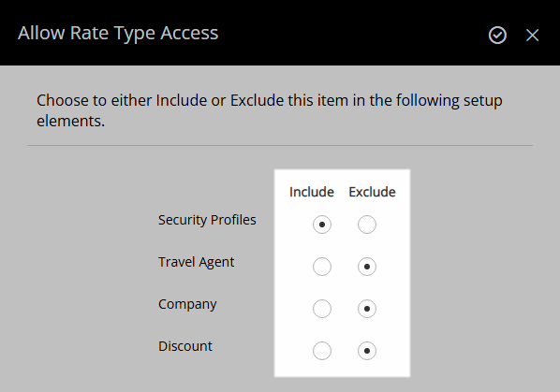Click the divider line below the instructions
The width and height of the screenshot is (560, 392).
[x=280, y=146]
